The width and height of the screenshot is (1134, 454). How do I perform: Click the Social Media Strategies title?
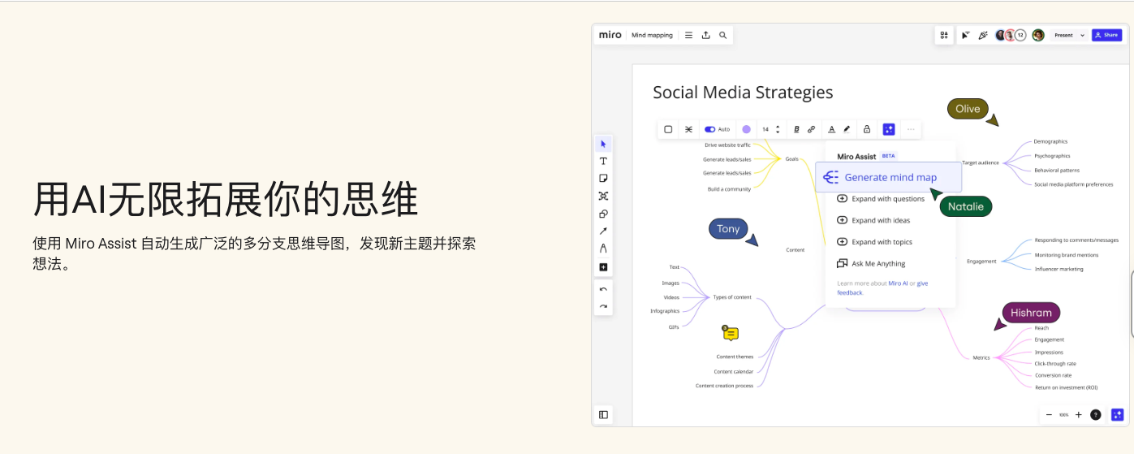click(x=743, y=93)
